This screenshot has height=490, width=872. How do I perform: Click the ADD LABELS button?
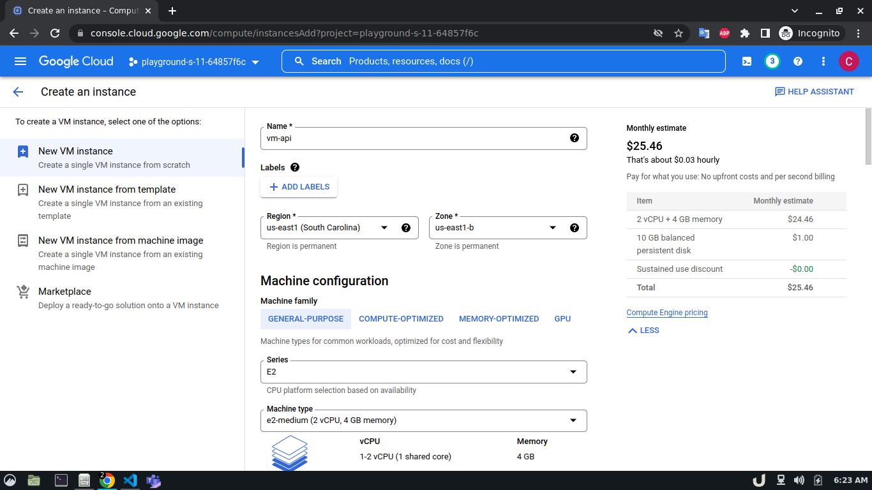pyautogui.click(x=299, y=187)
